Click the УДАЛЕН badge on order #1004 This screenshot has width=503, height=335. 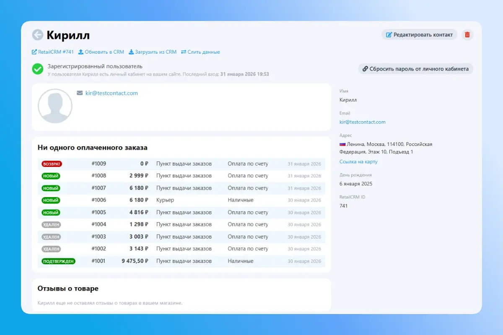click(51, 225)
